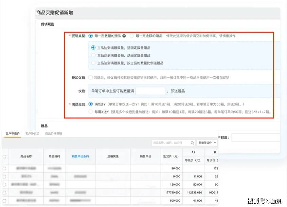Select the 客户等级价 tab
Screen dimensions: 287x207
point(12,134)
